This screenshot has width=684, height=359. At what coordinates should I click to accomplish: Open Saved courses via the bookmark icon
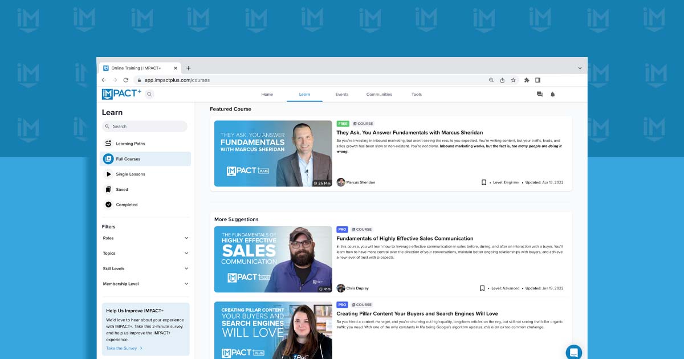(108, 189)
